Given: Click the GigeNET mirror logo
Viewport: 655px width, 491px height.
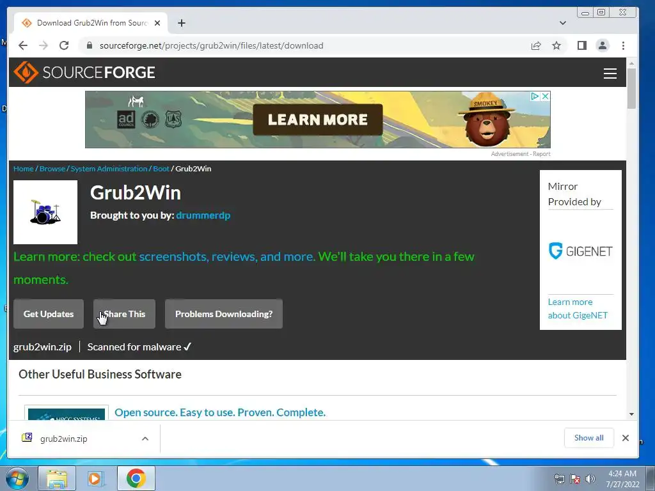Looking at the screenshot, I should click(x=580, y=251).
